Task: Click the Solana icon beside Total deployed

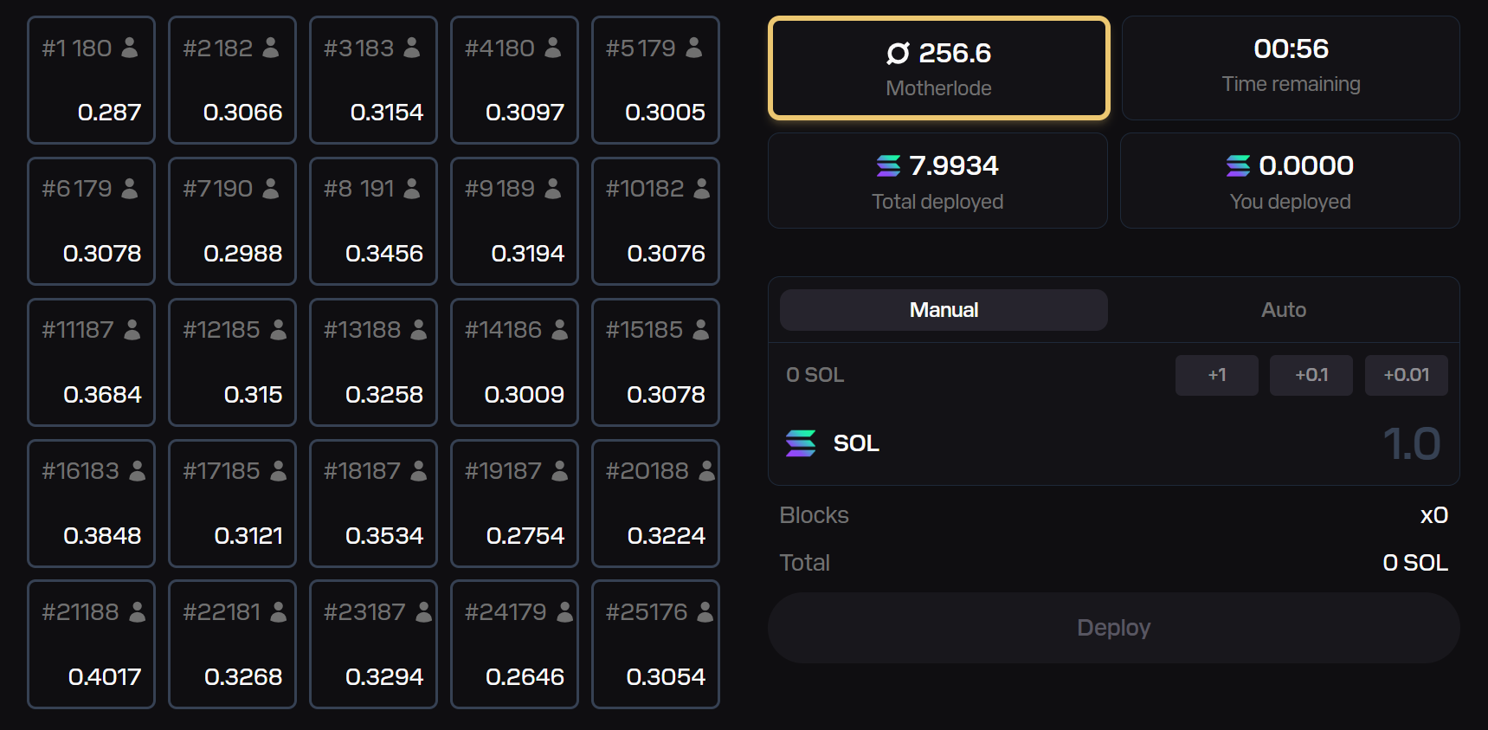Action: 888,165
